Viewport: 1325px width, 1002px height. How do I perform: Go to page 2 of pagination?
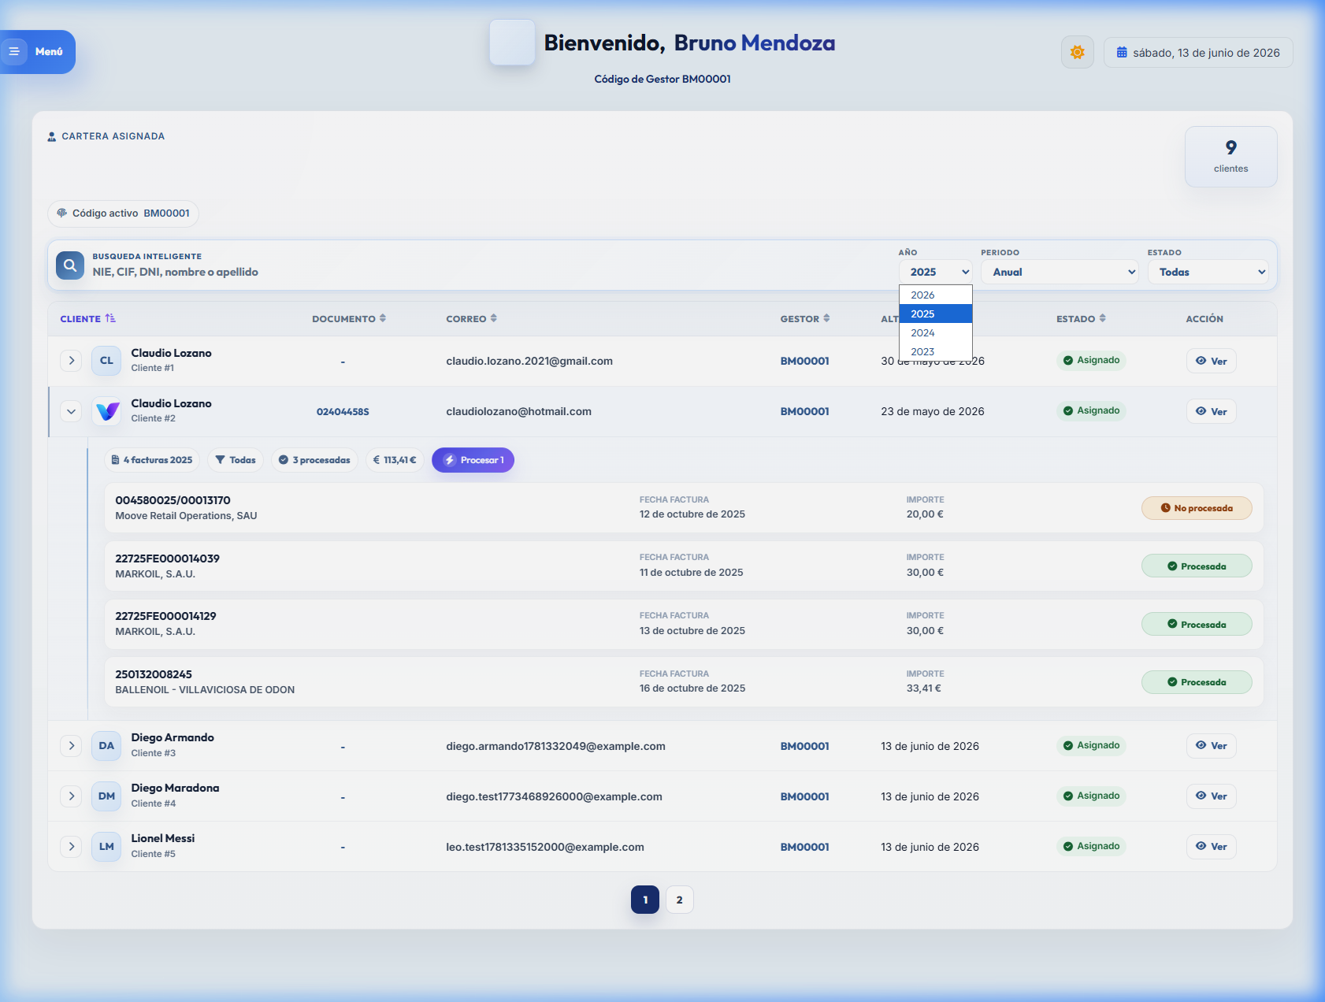680,900
